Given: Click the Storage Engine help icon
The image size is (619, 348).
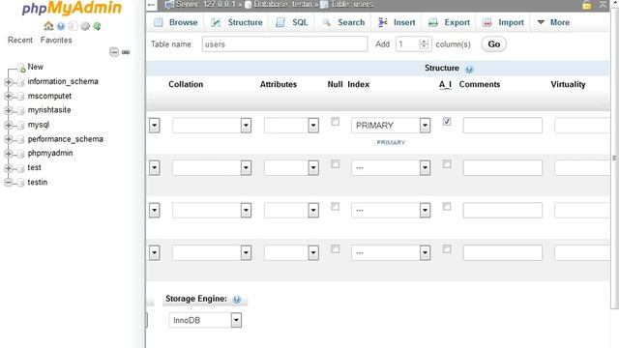Looking at the screenshot, I should point(236,299).
